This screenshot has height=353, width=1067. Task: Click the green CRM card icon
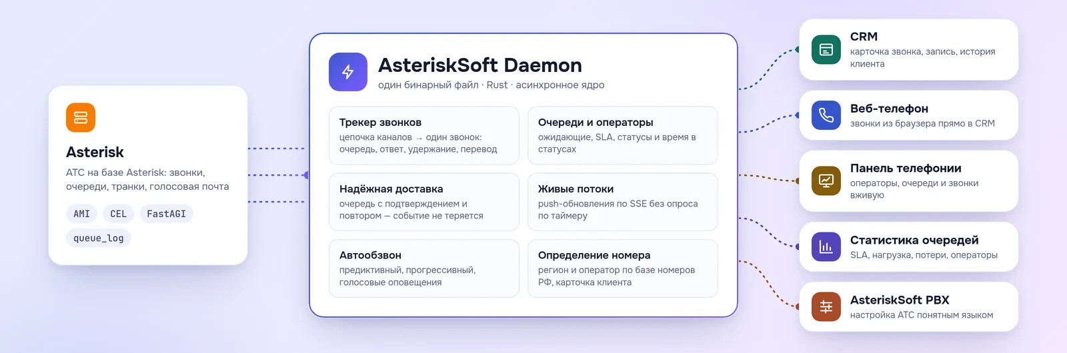826,50
